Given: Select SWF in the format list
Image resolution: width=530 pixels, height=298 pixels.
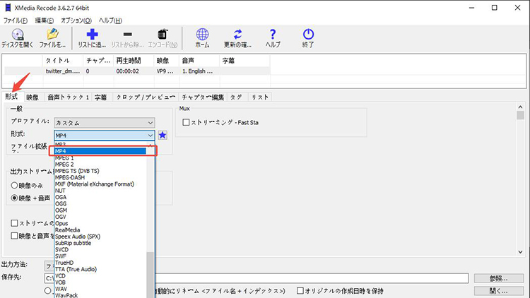Looking at the screenshot, I should click(100, 256).
